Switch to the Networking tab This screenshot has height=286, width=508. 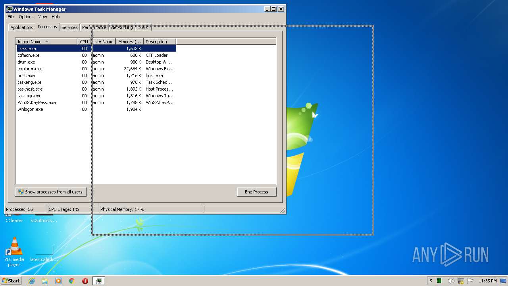122,27
